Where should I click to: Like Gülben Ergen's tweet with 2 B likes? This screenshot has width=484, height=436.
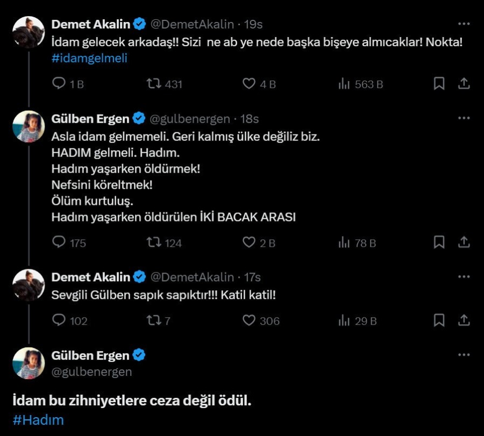click(x=248, y=242)
